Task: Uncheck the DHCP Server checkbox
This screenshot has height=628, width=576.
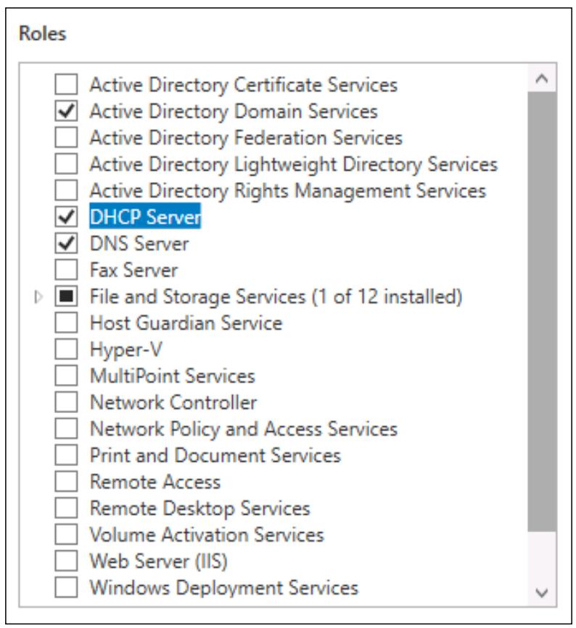Action: pos(66,216)
